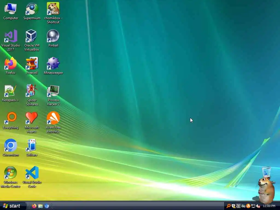Select the chomikbox shortcut icon

tap(53, 13)
